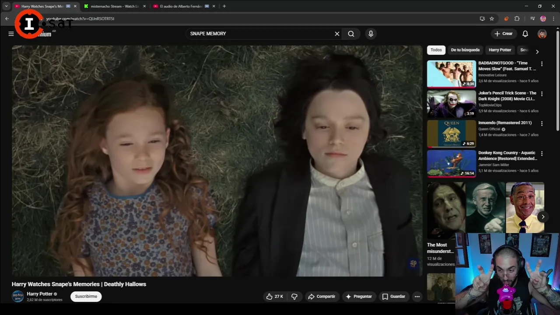This screenshot has height=315, width=560.
Task: Close the misternacho Stream tab
Action: point(144,6)
